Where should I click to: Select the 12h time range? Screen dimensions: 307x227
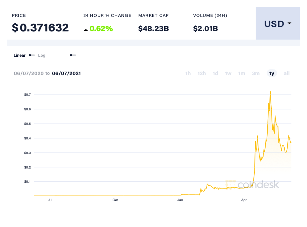[x=202, y=73]
